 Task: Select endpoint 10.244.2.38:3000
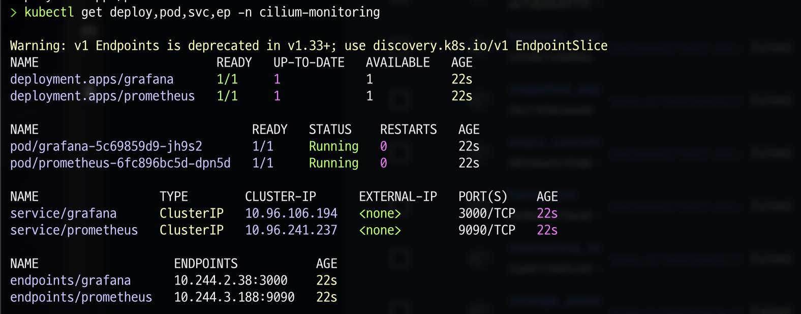231,280
